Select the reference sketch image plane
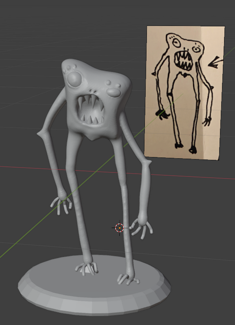Viewport: 235px width, 325px height. tap(184, 93)
